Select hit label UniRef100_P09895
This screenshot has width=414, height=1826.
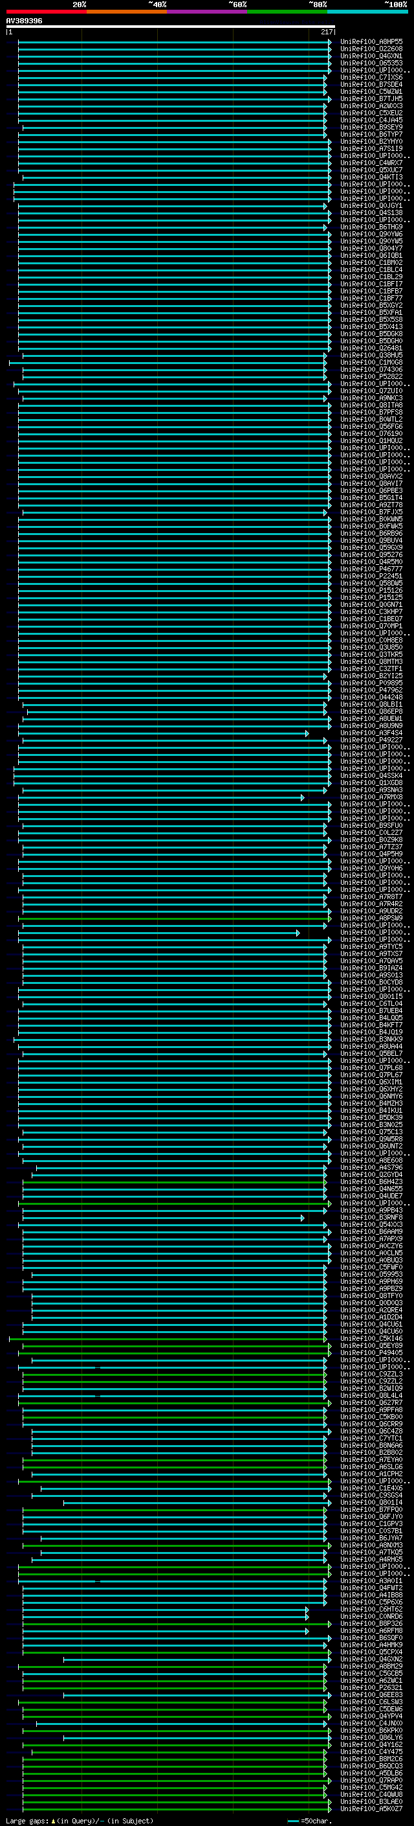pyautogui.click(x=371, y=683)
